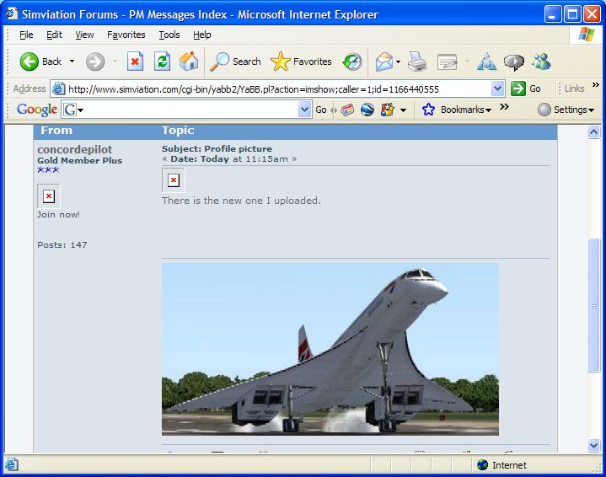The width and height of the screenshot is (606, 477).
Task: Open the Favorites menu in menu bar
Action: pos(126,35)
